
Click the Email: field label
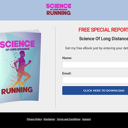tap(67, 73)
